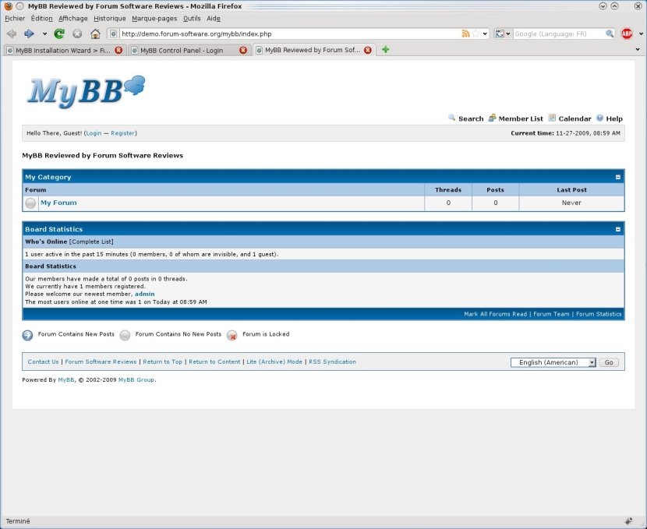Open the English (American) language dropdown
Screen dimensions: 647x529
593,361
